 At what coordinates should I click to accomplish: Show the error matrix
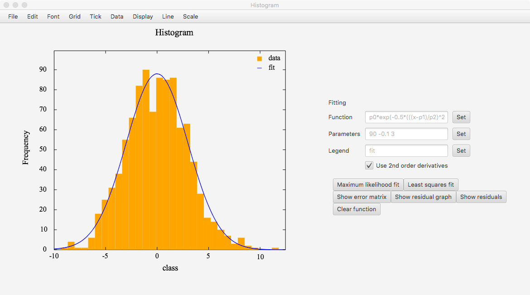coord(361,197)
